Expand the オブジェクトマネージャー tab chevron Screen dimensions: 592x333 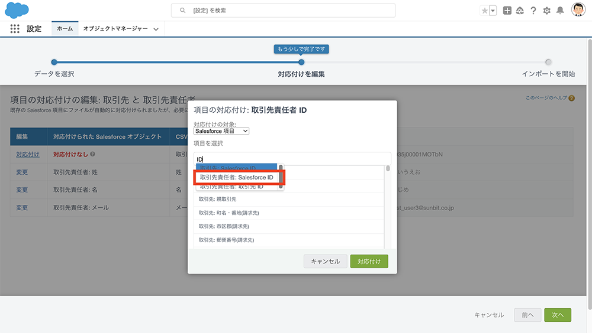[x=156, y=29]
